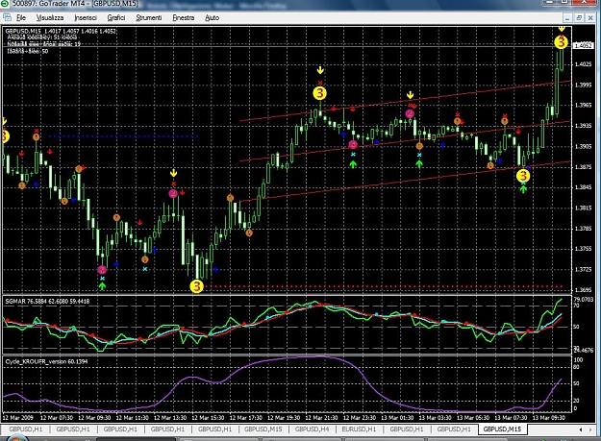Click the 13 Mar 05:30 time label
The height and width of the screenshot is (441, 601).
point(472,417)
